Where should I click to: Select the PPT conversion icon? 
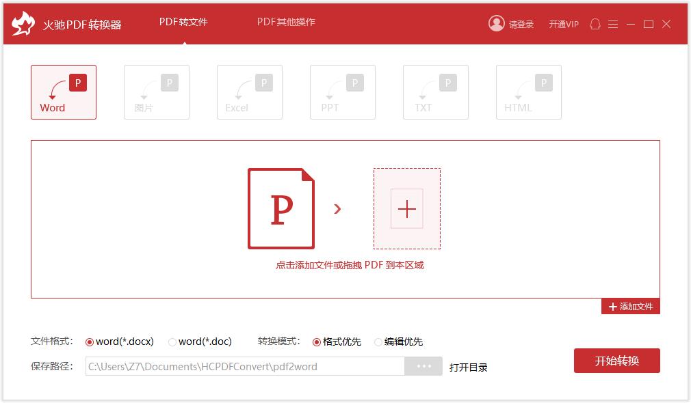[343, 92]
